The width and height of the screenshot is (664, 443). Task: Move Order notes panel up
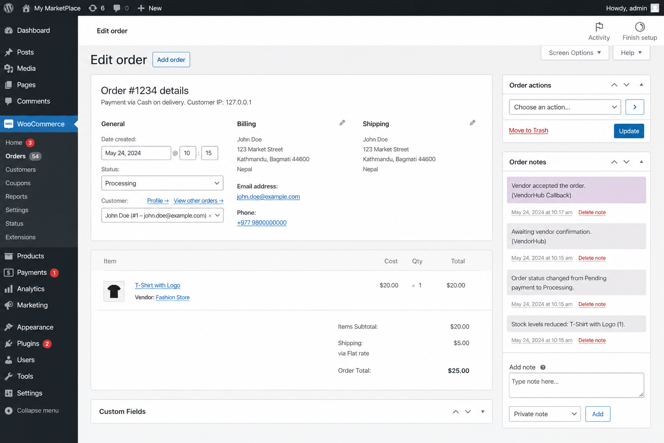(614, 162)
